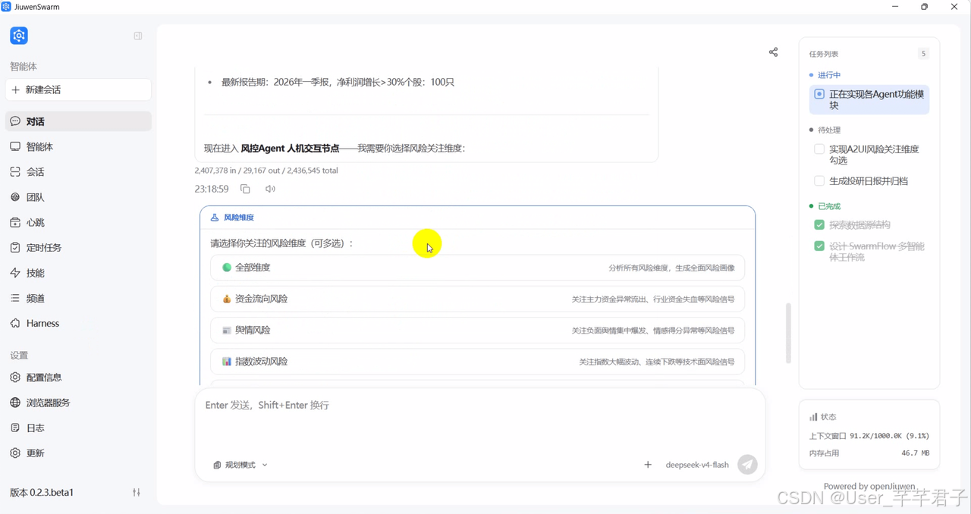Open 技能 page in sidebar
Screen dimensions: 971x514
[x=78, y=273]
